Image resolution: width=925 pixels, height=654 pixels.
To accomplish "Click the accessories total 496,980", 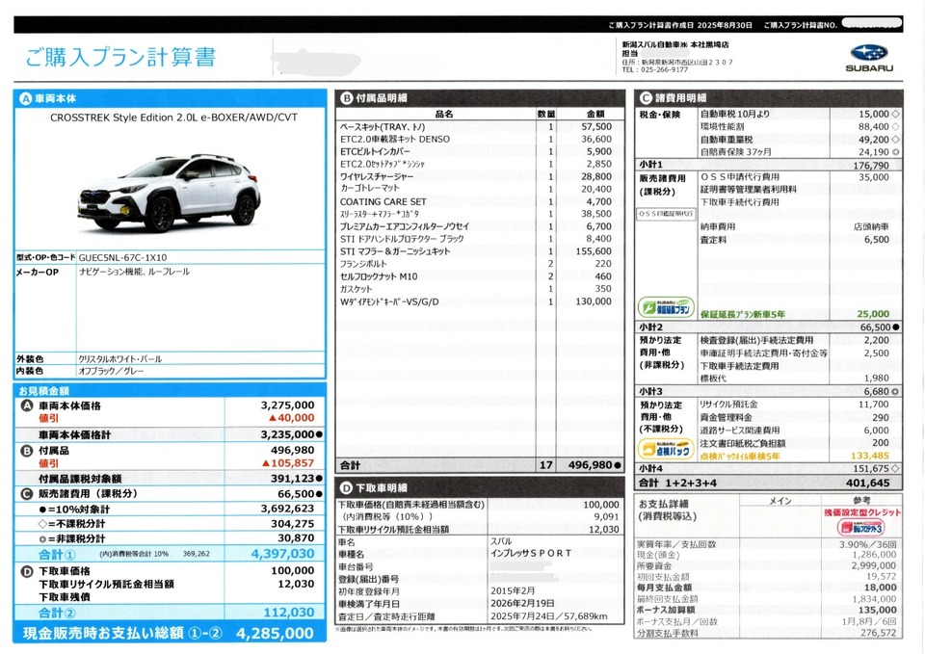I will [x=591, y=465].
